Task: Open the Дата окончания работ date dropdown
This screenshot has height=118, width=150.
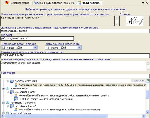Action: pos(79,47)
